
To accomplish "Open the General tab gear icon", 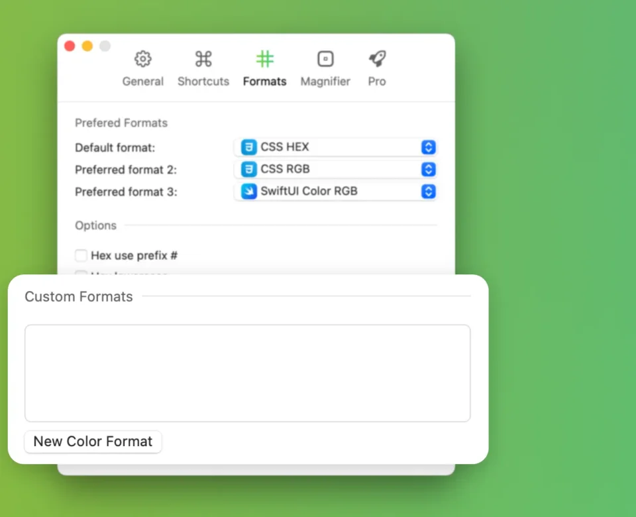I will click(x=143, y=59).
